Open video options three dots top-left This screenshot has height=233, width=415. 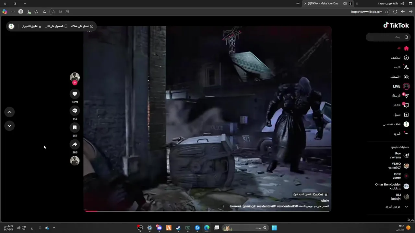(89, 31)
